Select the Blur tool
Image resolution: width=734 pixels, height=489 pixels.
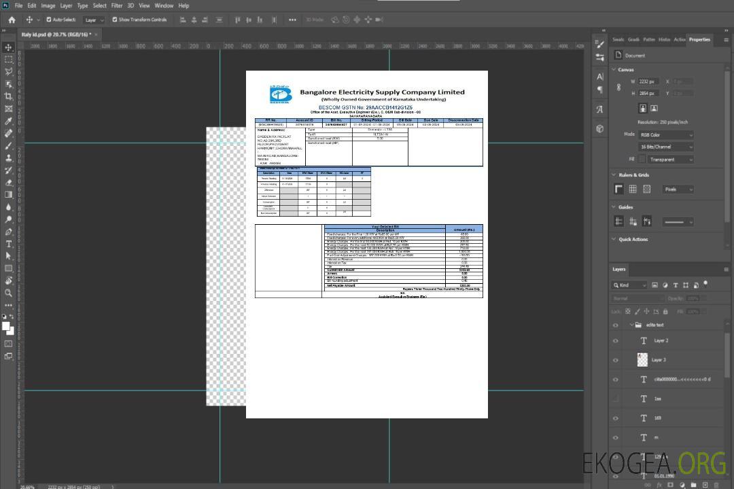click(8, 207)
